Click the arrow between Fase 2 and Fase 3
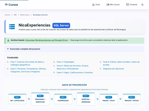The width and height of the screenshot is (149, 111). pyautogui.click(x=52, y=99)
